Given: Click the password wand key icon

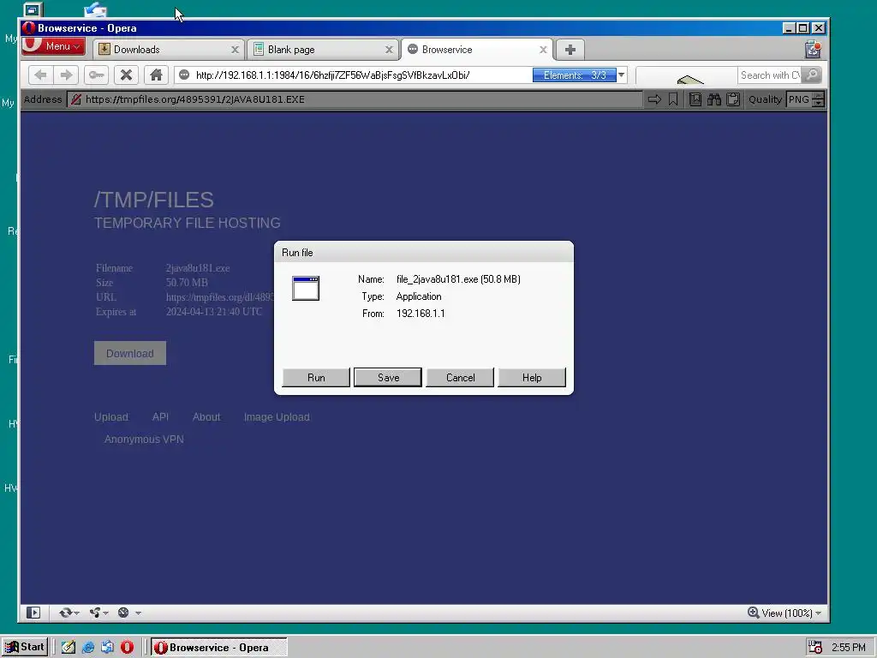Looking at the screenshot, I should 96,75.
